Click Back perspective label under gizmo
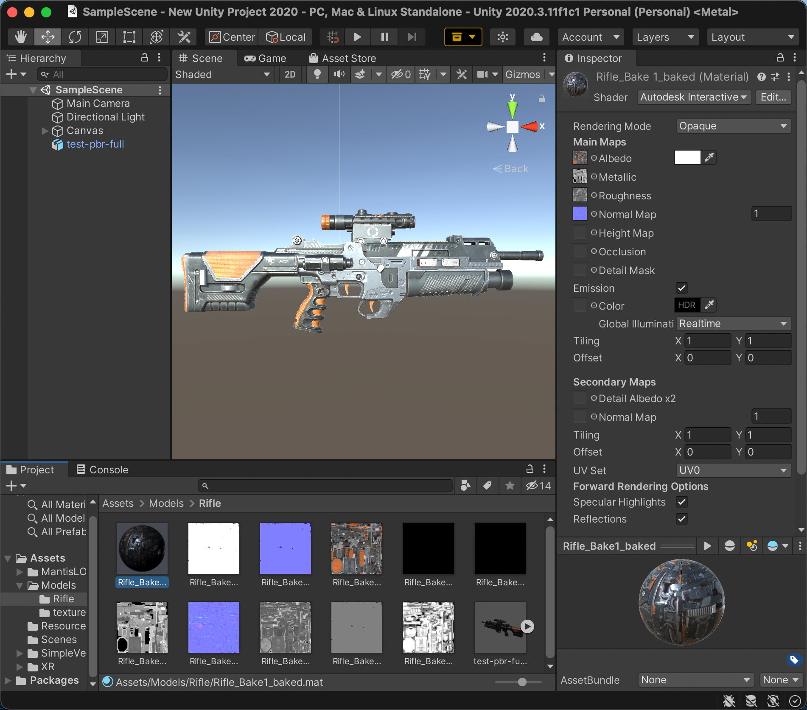807x710 pixels. 511,169
